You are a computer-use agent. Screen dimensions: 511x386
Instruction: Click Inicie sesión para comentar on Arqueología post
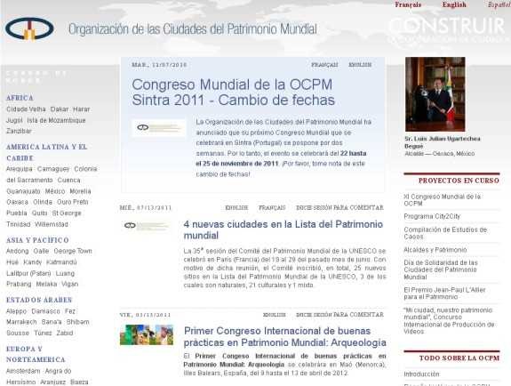coord(339,315)
